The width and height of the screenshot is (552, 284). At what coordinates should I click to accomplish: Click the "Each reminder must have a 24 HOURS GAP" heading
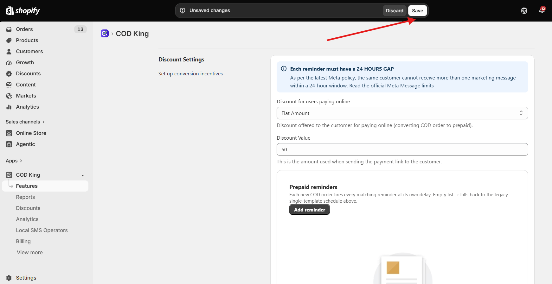point(342,69)
